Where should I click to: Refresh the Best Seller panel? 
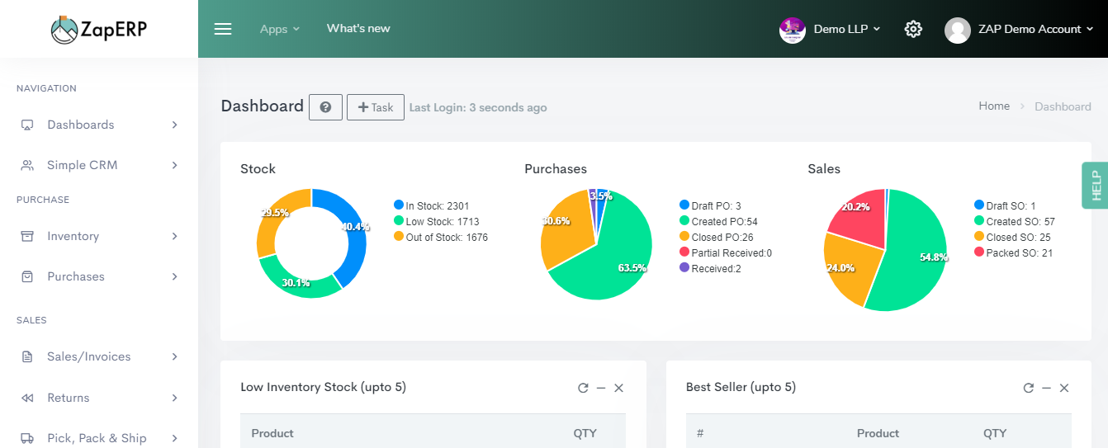(1029, 388)
